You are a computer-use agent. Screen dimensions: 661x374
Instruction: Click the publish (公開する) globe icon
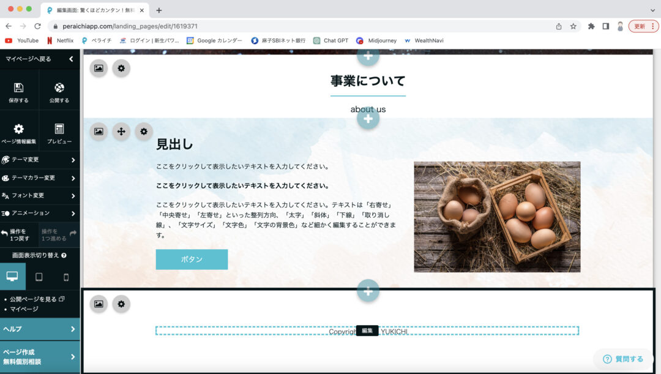[x=59, y=88]
